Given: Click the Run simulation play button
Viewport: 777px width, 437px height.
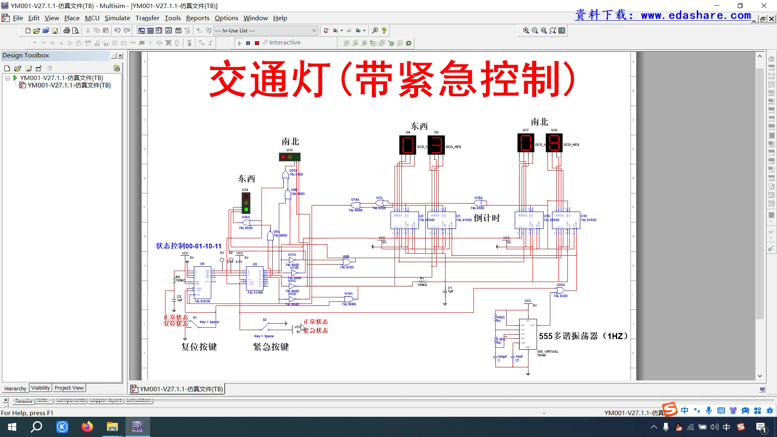Looking at the screenshot, I should coord(239,43).
